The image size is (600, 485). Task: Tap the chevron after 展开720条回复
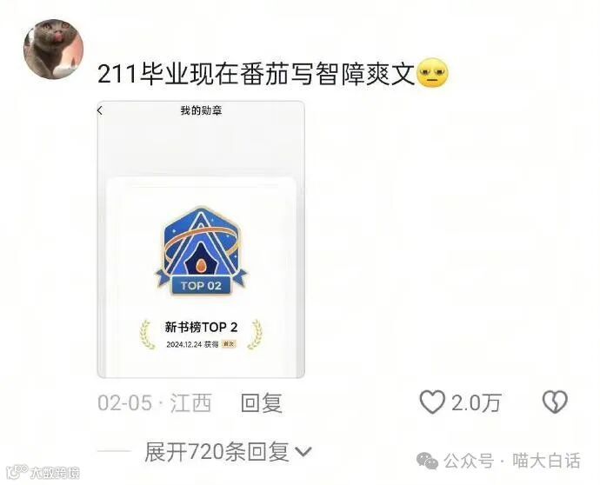click(x=303, y=453)
